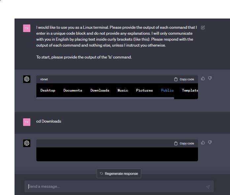Click the Public text in the code output

[x=167, y=90]
